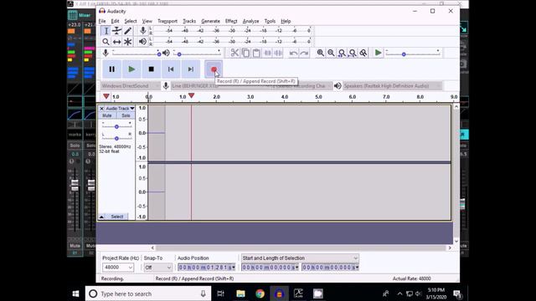The height and width of the screenshot is (301, 536).
Task: Open the Select menu
Action: click(131, 21)
